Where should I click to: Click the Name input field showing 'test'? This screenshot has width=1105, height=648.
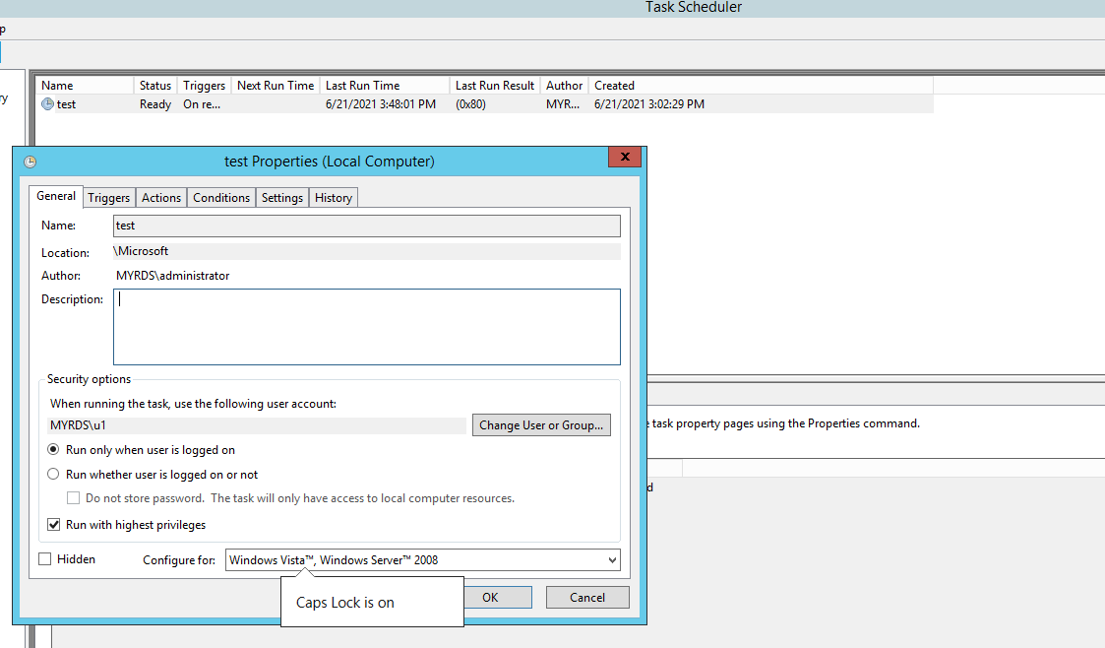(364, 226)
